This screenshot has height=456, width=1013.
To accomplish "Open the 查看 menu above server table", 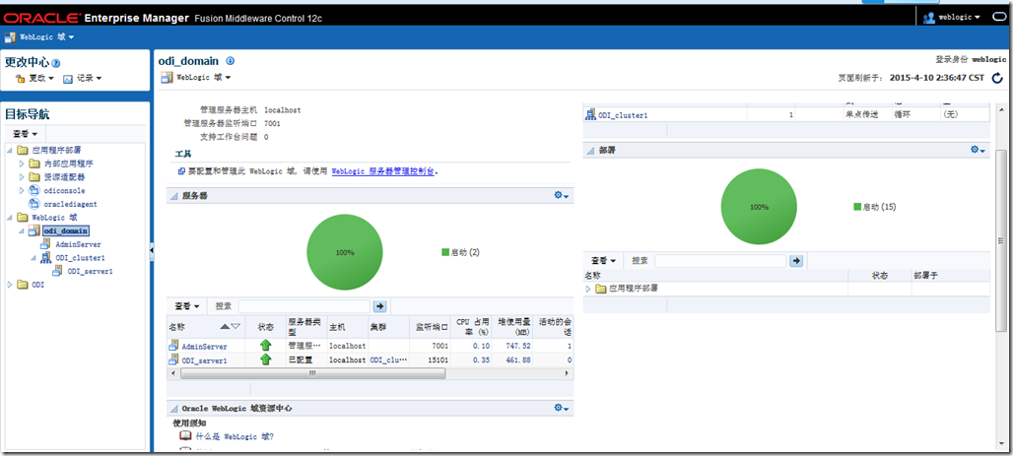I will coord(186,305).
